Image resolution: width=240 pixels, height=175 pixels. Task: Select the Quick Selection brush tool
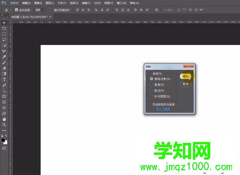click(x=4, y=46)
